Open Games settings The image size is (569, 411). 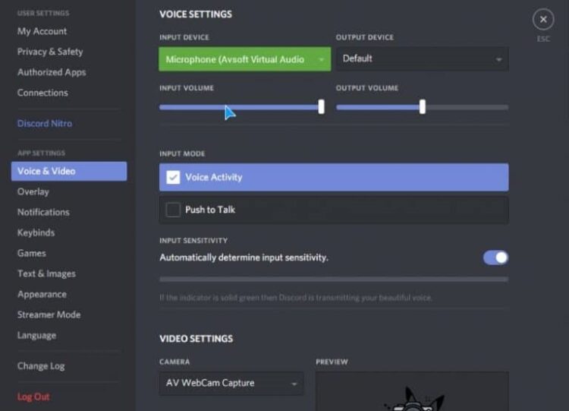(32, 253)
